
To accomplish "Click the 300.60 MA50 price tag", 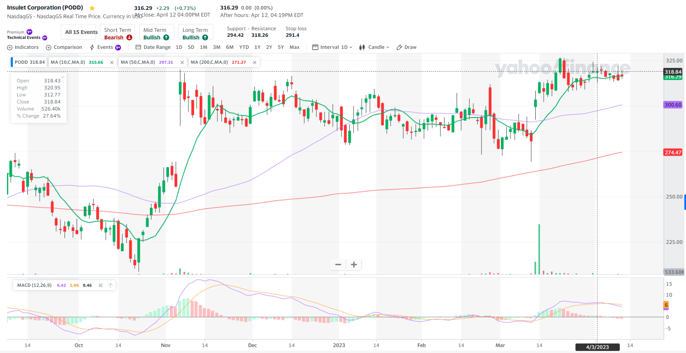I will tap(673, 105).
